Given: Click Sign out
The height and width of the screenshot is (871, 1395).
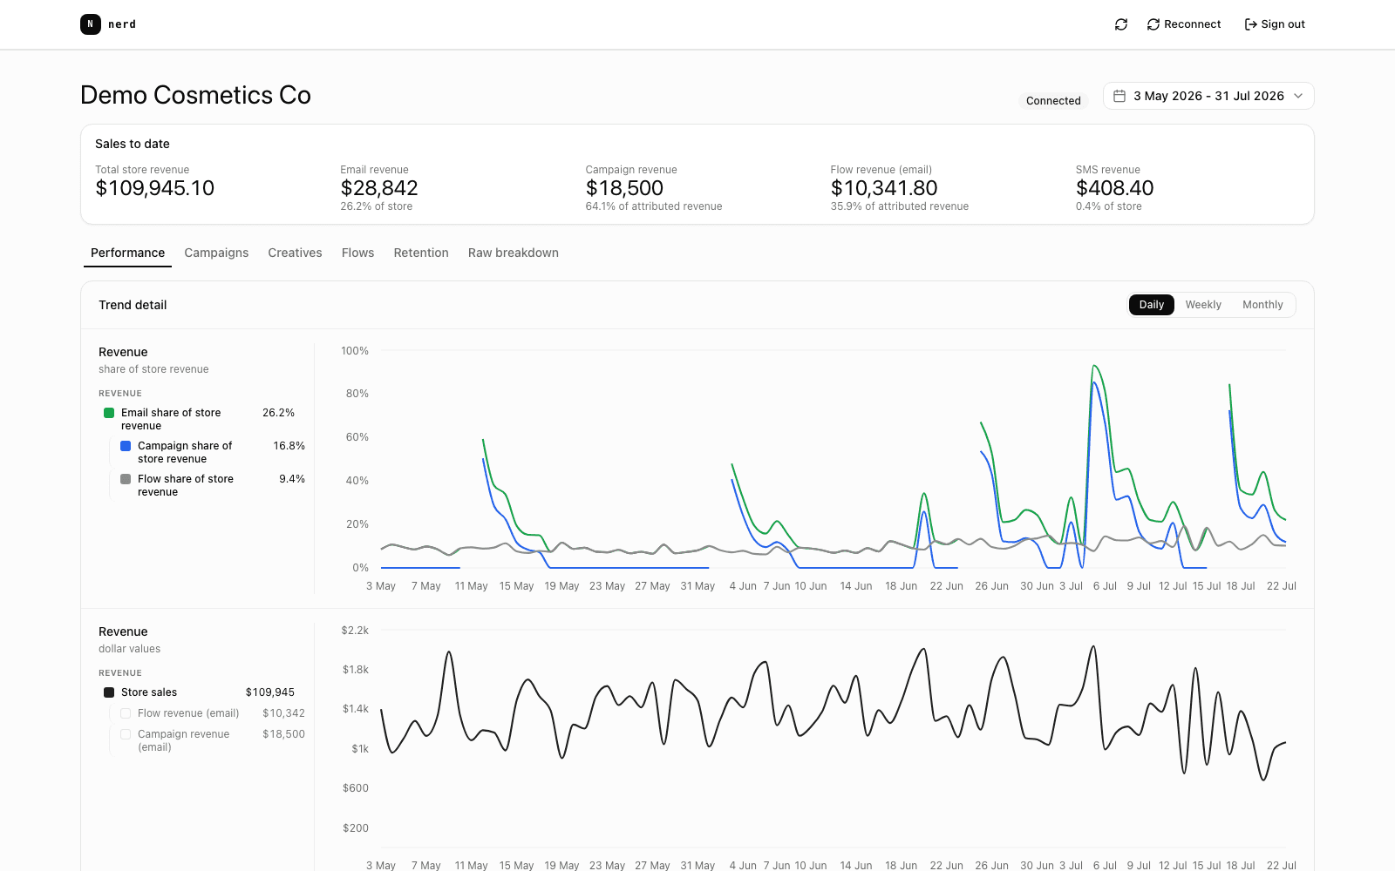Looking at the screenshot, I should (x=1275, y=24).
